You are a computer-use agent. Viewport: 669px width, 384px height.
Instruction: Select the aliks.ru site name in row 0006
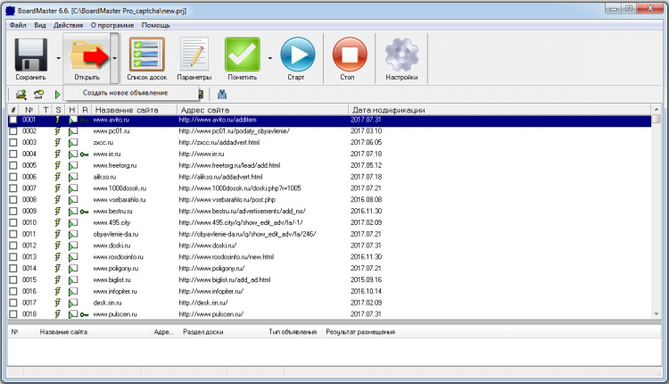104,177
